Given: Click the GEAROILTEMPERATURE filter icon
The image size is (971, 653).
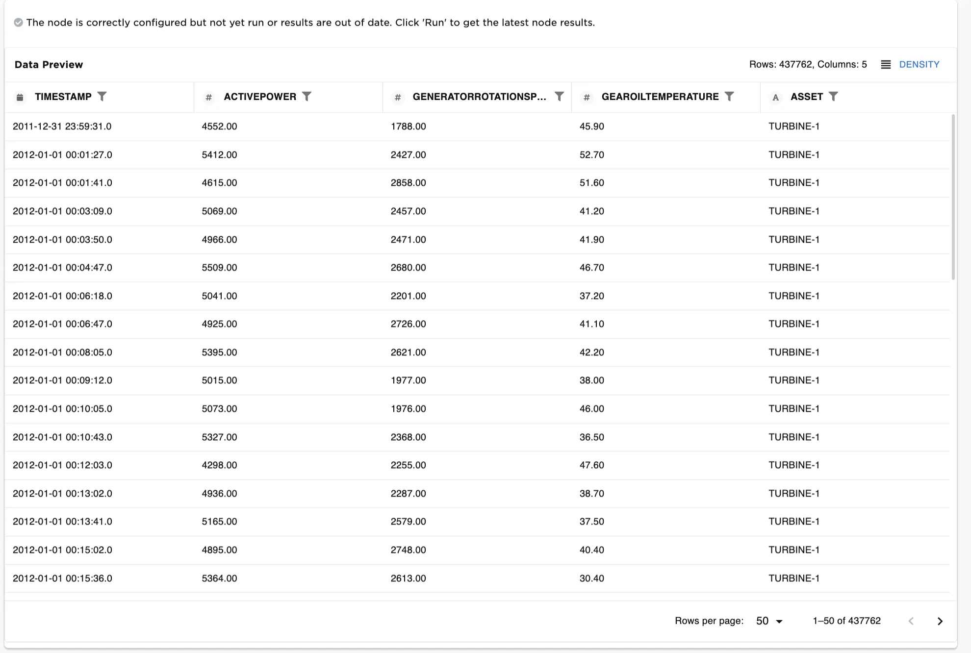Looking at the screenshot, I should tap(729, 97).
